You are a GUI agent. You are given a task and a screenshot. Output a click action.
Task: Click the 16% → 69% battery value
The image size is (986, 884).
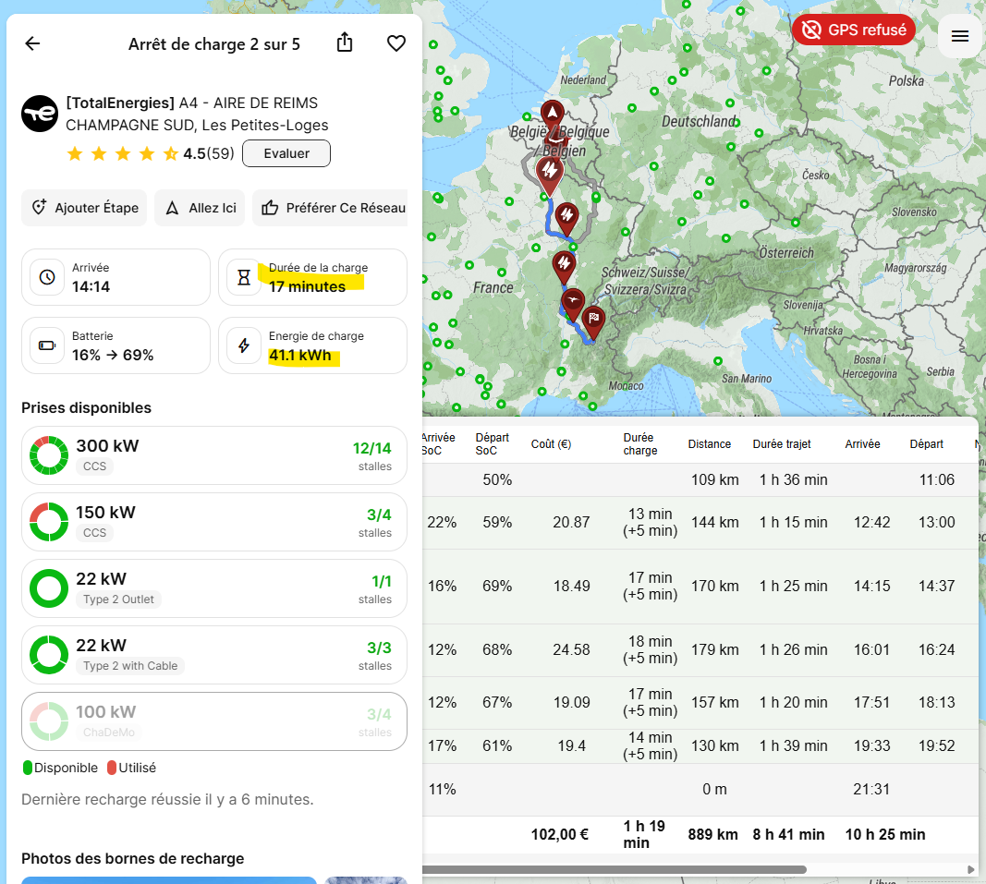(x=113, y=356)
